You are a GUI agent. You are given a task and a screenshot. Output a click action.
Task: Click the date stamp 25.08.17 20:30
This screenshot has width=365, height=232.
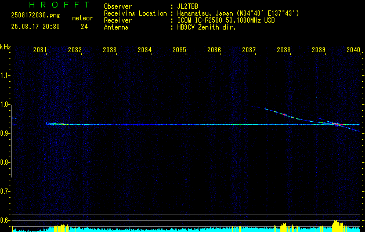[35, 27]
